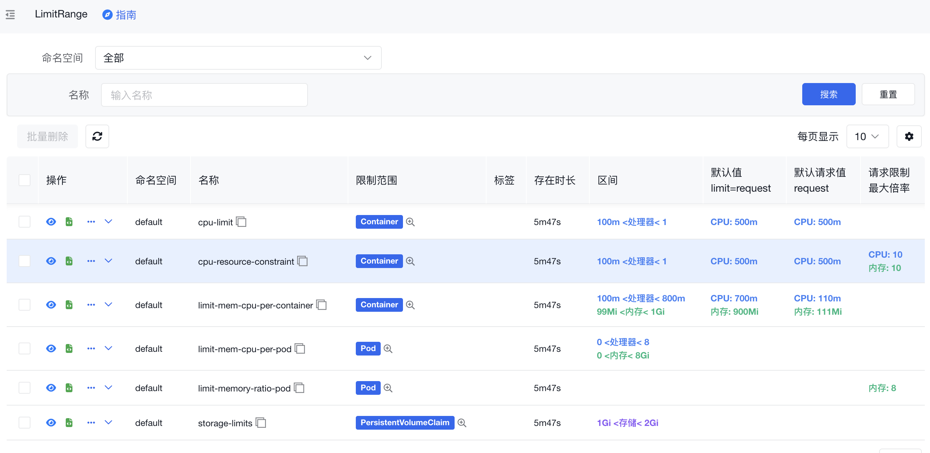930x453 pixels.
Task: View limit-mem-cpu-per-container via eye icon
Action: click(51, 305)
